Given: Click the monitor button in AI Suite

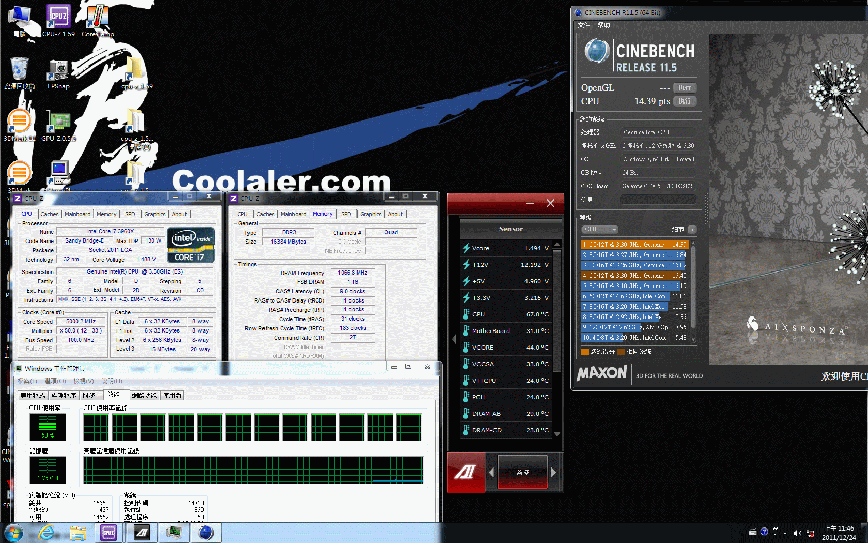Looking at the screenshot, I should click(x=522, y=472).
